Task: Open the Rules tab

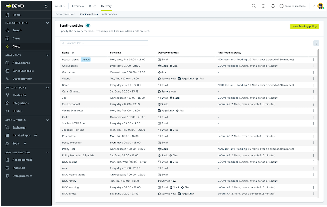Action: (x=92, y=6)
